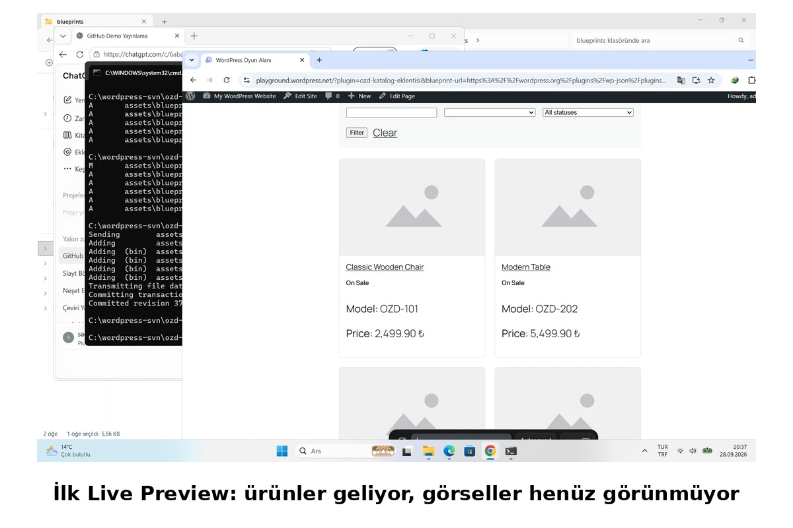The width and height of the screenshot is (793, 528).
Task: Open the library icon in ChatGPT sidebar
Action: [x=67, y=135]
